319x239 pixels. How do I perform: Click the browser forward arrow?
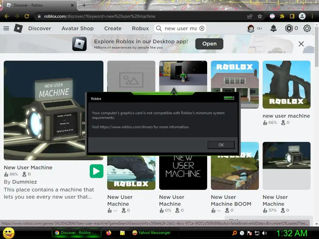pyautogui.click(x=17, y=16)
